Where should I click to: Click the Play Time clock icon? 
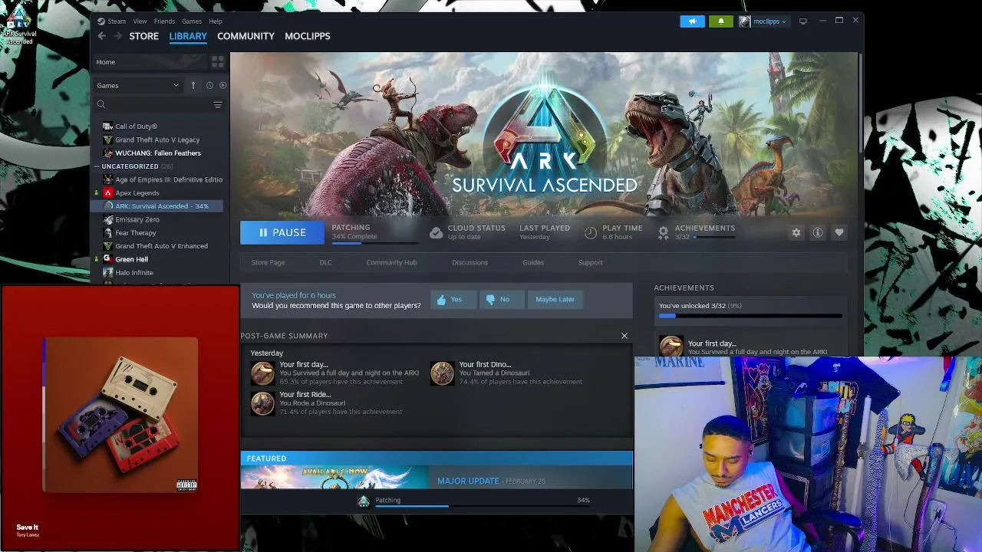pos(590,232)
